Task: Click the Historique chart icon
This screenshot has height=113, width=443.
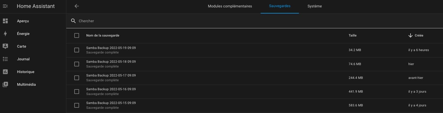Action: [x=5, y=72]
